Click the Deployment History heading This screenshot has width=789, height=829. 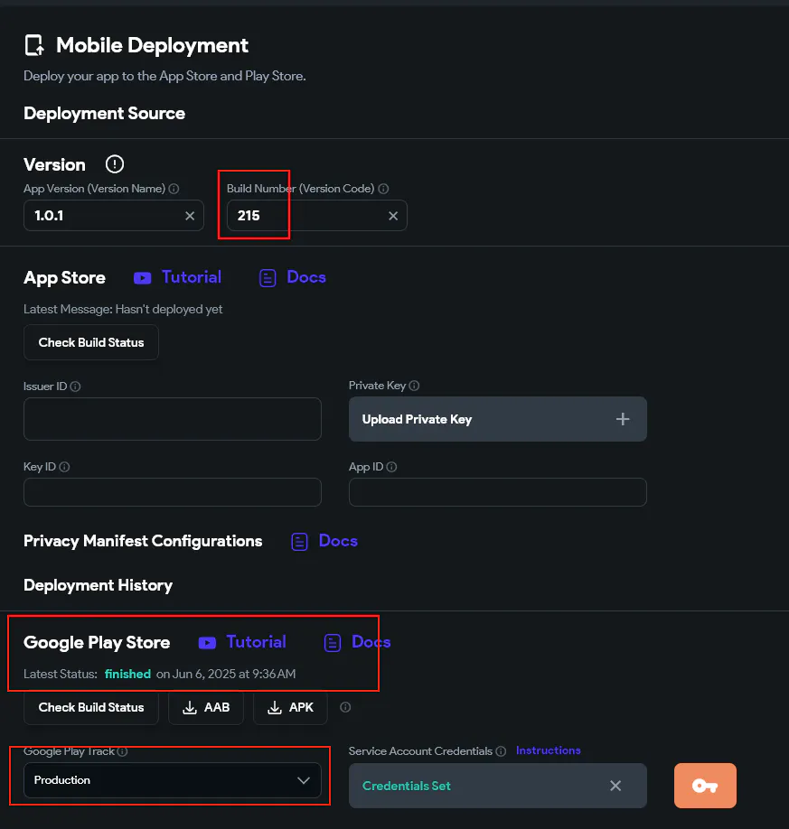98,585
